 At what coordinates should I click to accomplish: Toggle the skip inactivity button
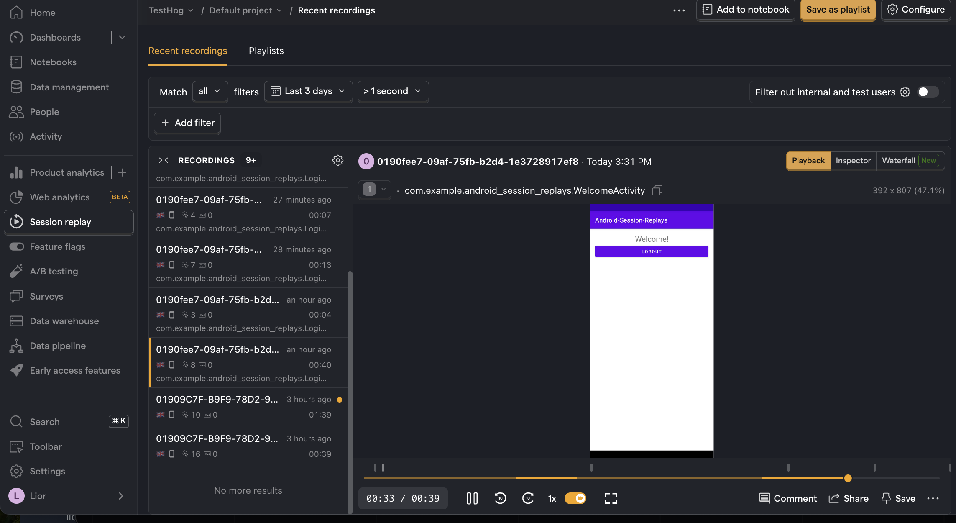pos(575,497)
